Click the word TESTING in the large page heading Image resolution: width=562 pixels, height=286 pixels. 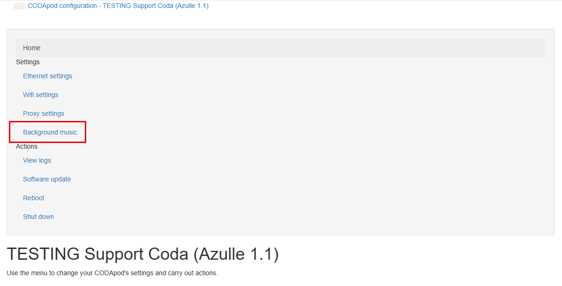(x=43, y=254)
